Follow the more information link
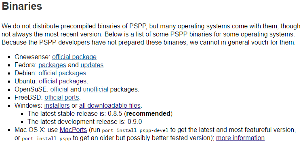305x149 pixels. click(240, 138)
